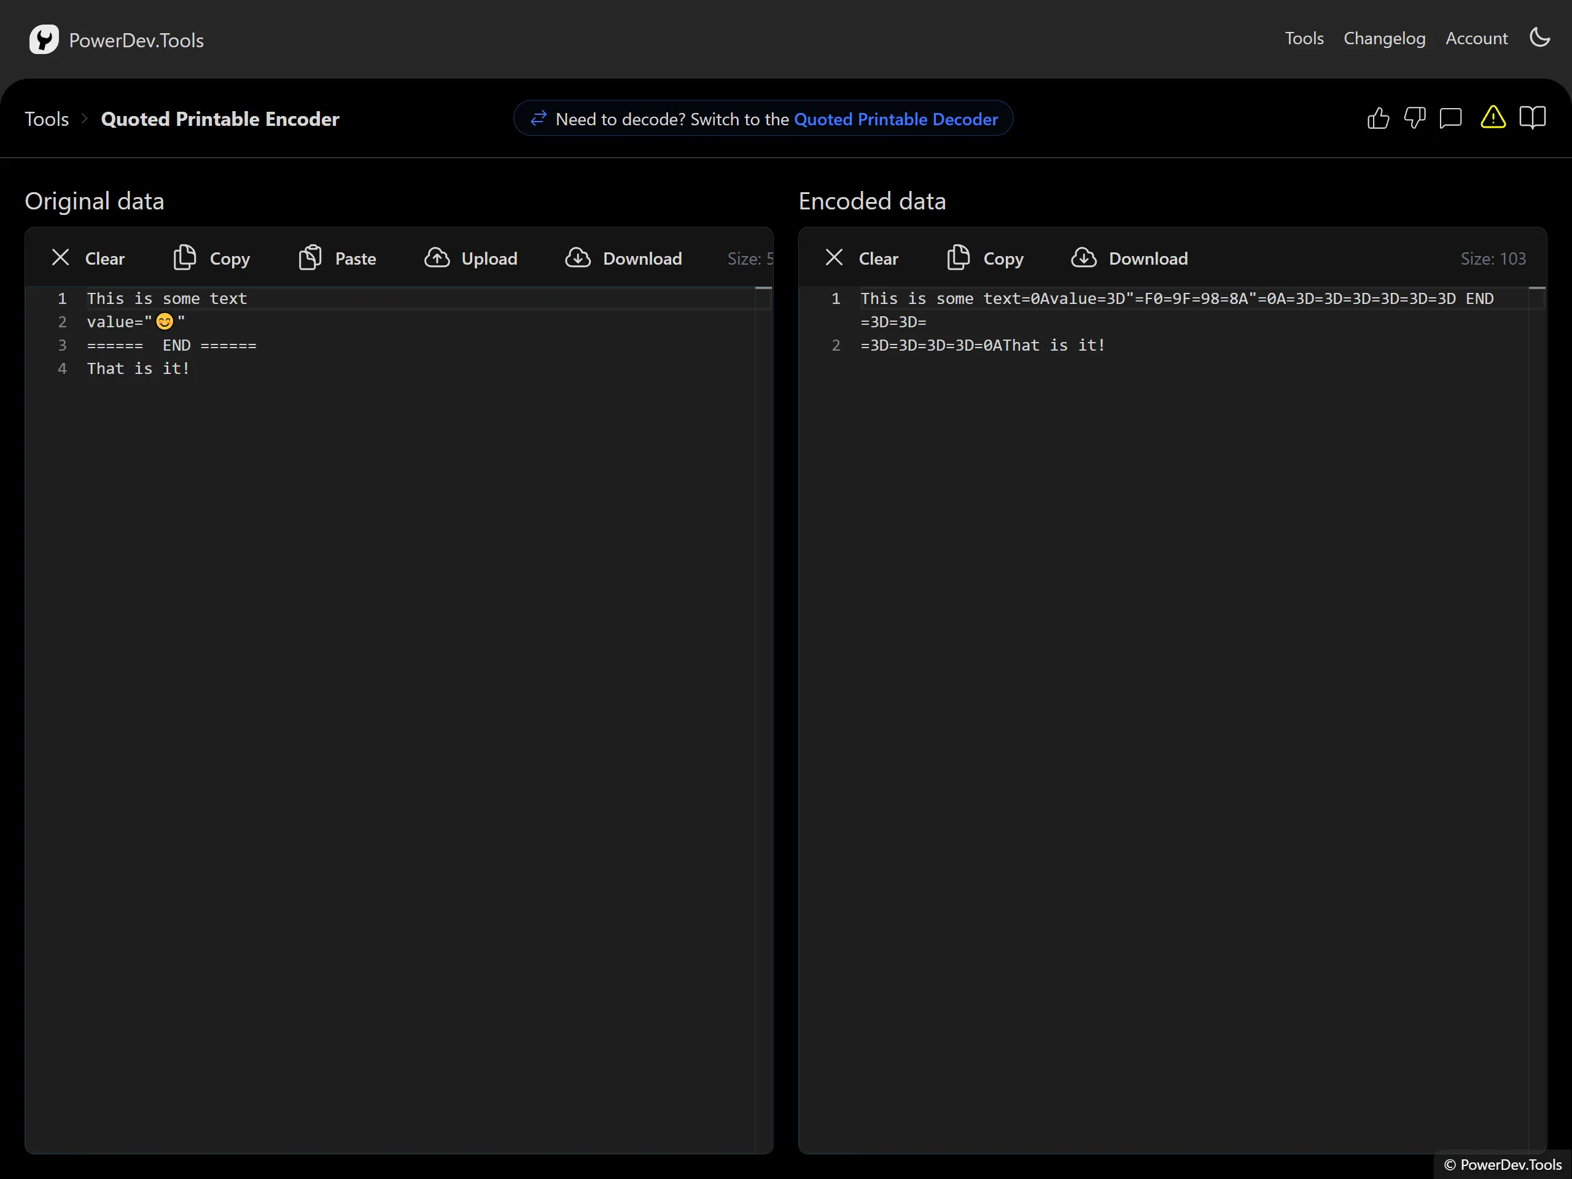1572x1179 pixels.
Task: Click encoded line "=3D=3D=3D=3D=0AThat is it!"
Action: (983, 345)
